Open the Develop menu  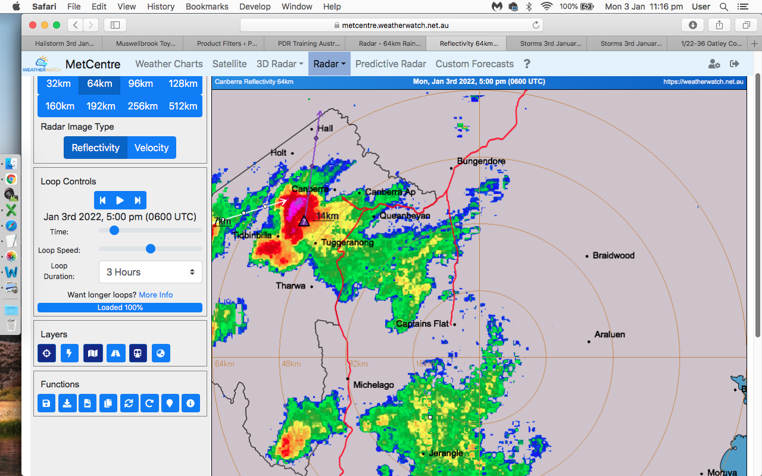click(x=254, y=7)
